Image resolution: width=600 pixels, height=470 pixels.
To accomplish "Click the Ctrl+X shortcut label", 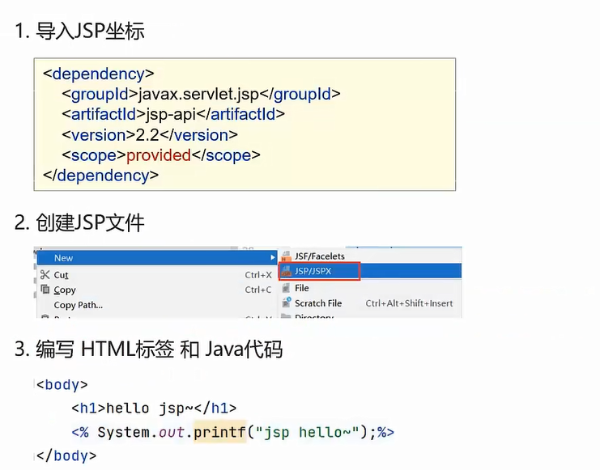I will pos(258,275).
